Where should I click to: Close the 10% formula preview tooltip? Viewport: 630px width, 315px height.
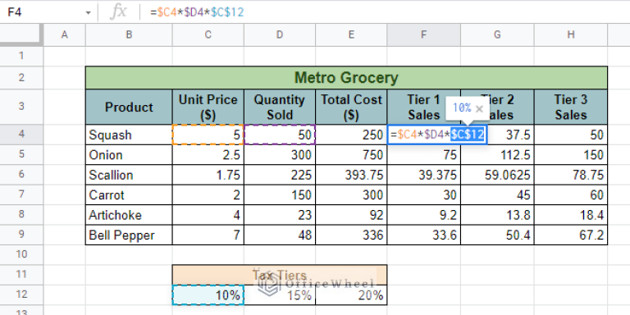coord(479,108)
